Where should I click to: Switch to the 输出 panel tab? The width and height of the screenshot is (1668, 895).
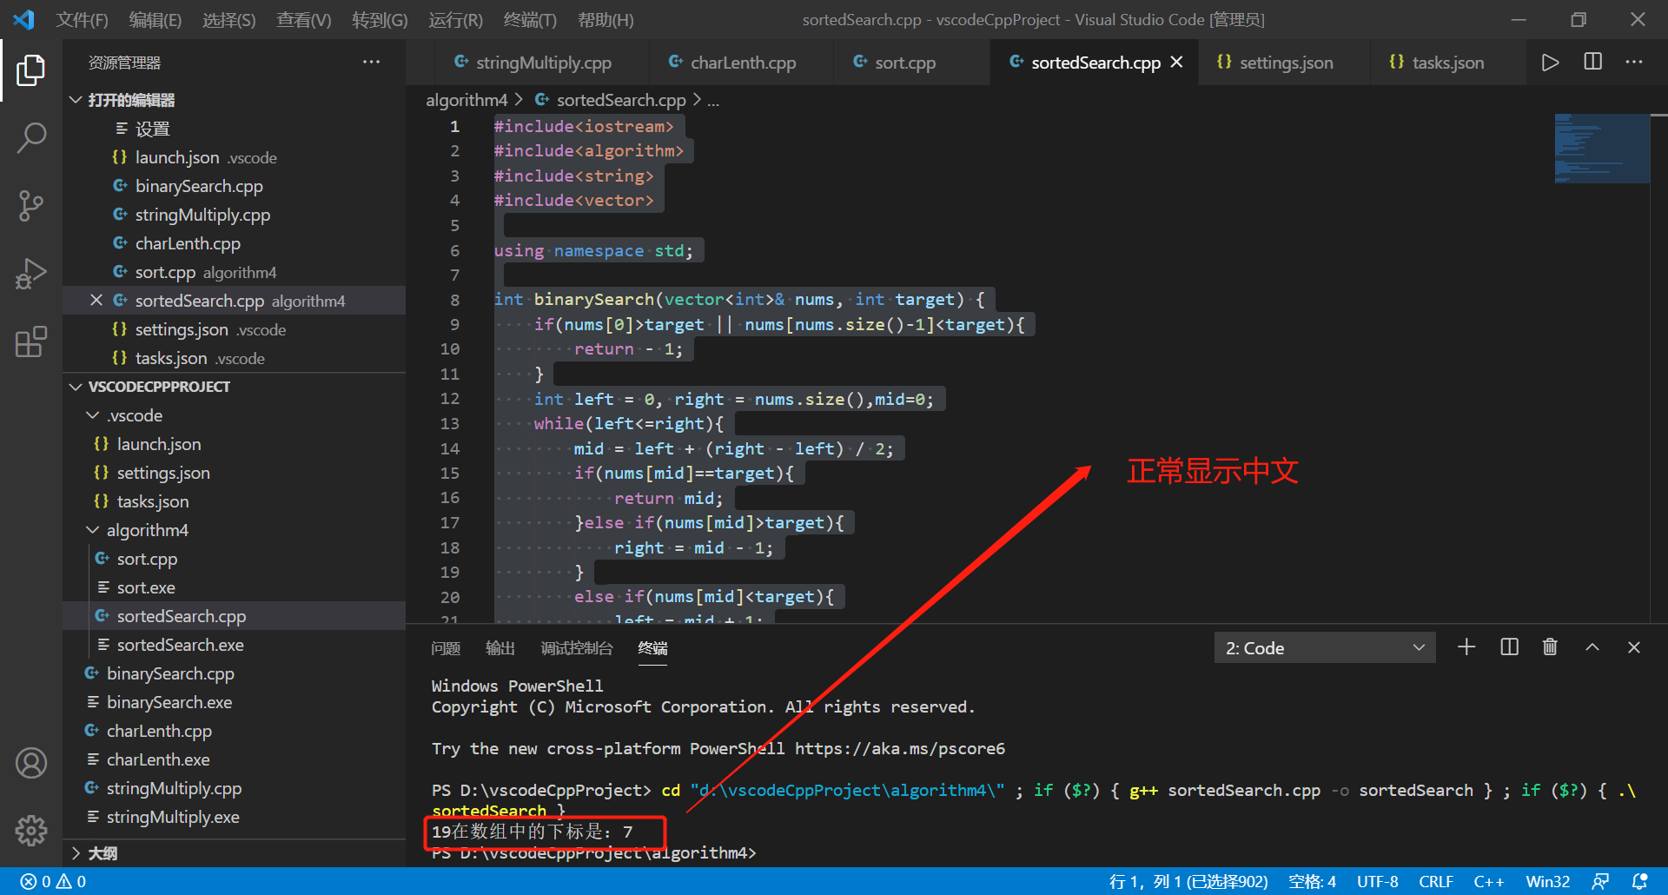point(500,648)
